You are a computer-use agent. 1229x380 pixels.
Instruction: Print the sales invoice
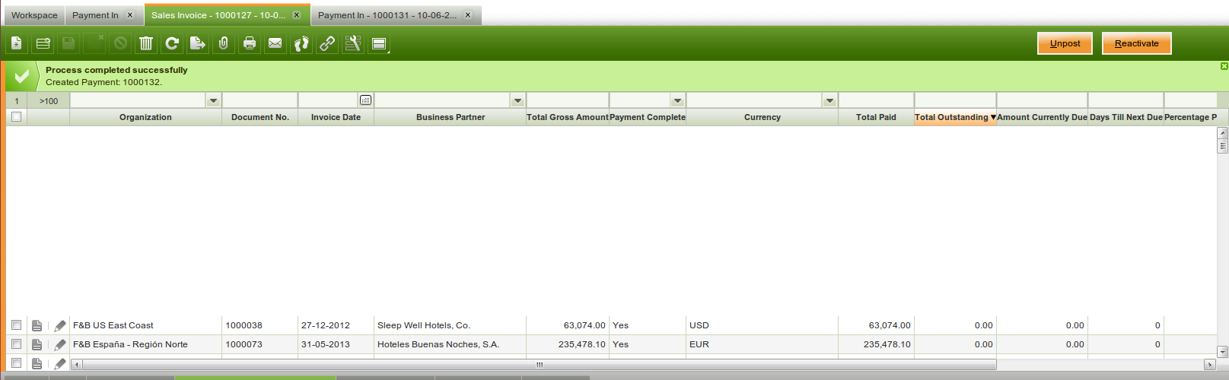(250, 43)
